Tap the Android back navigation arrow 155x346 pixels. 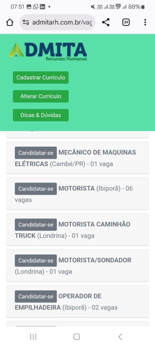point(120,337)
